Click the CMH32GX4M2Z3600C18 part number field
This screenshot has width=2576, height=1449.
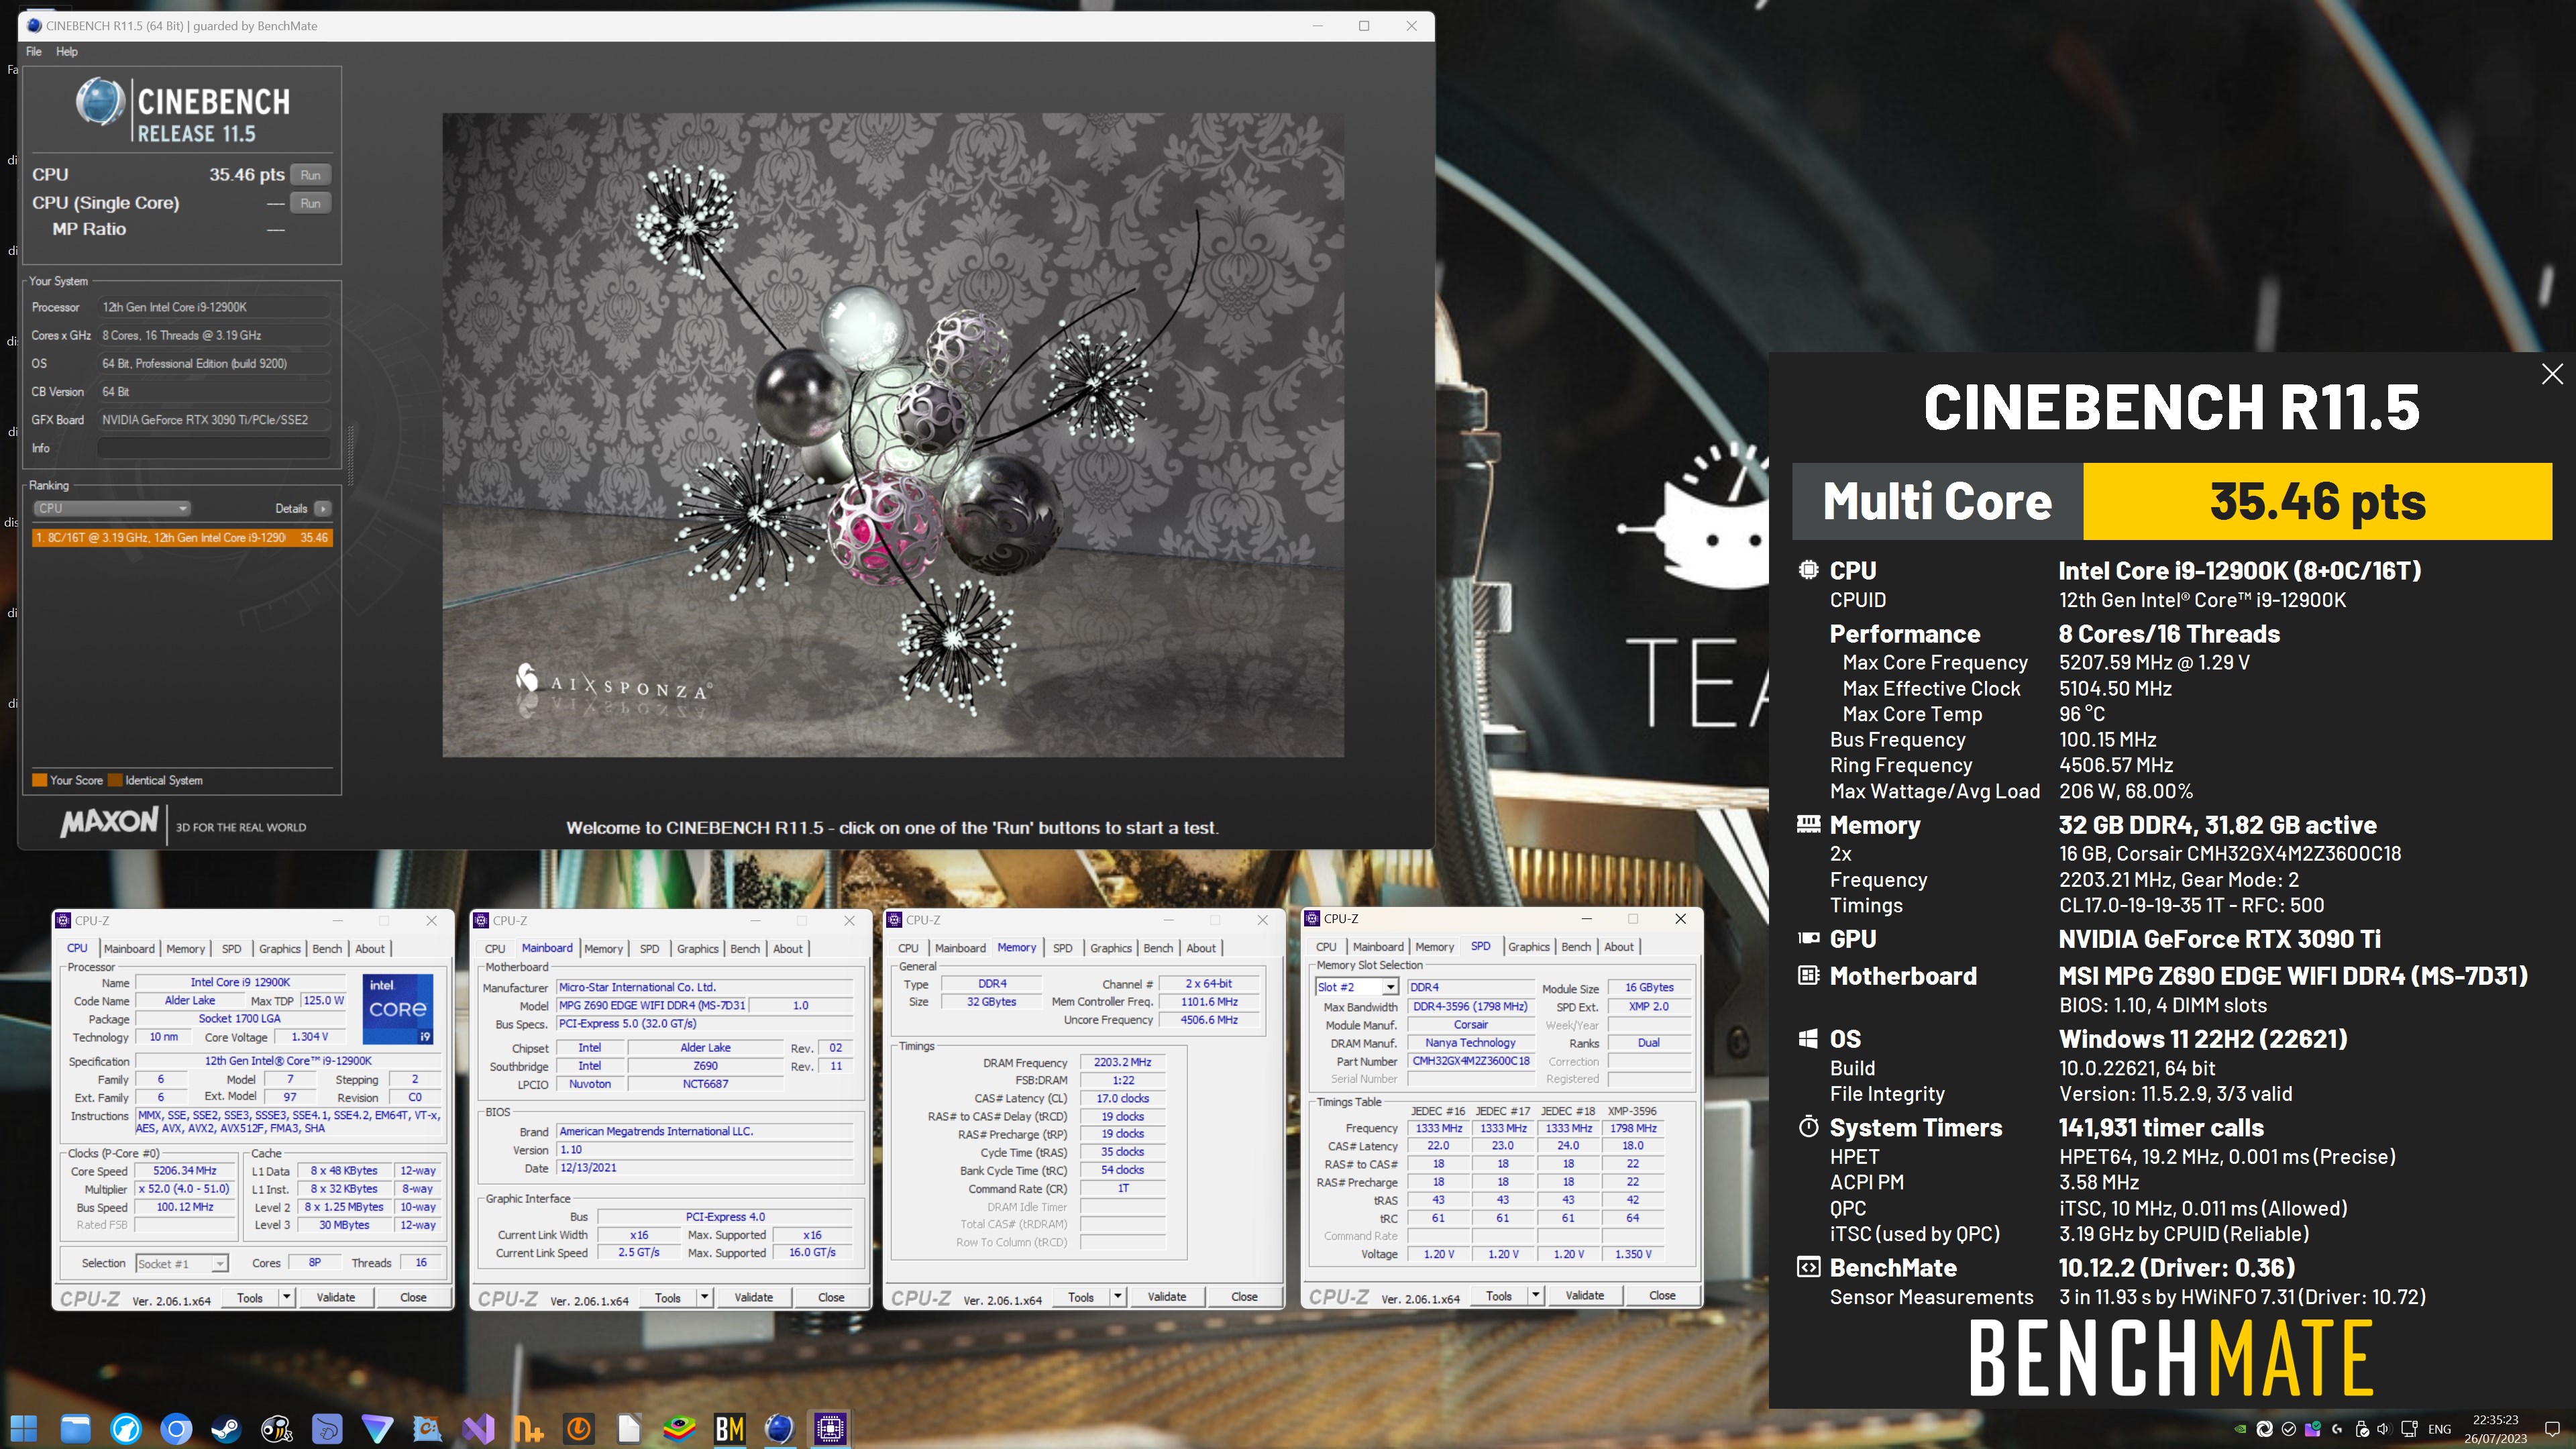tap(1471, 1061)
